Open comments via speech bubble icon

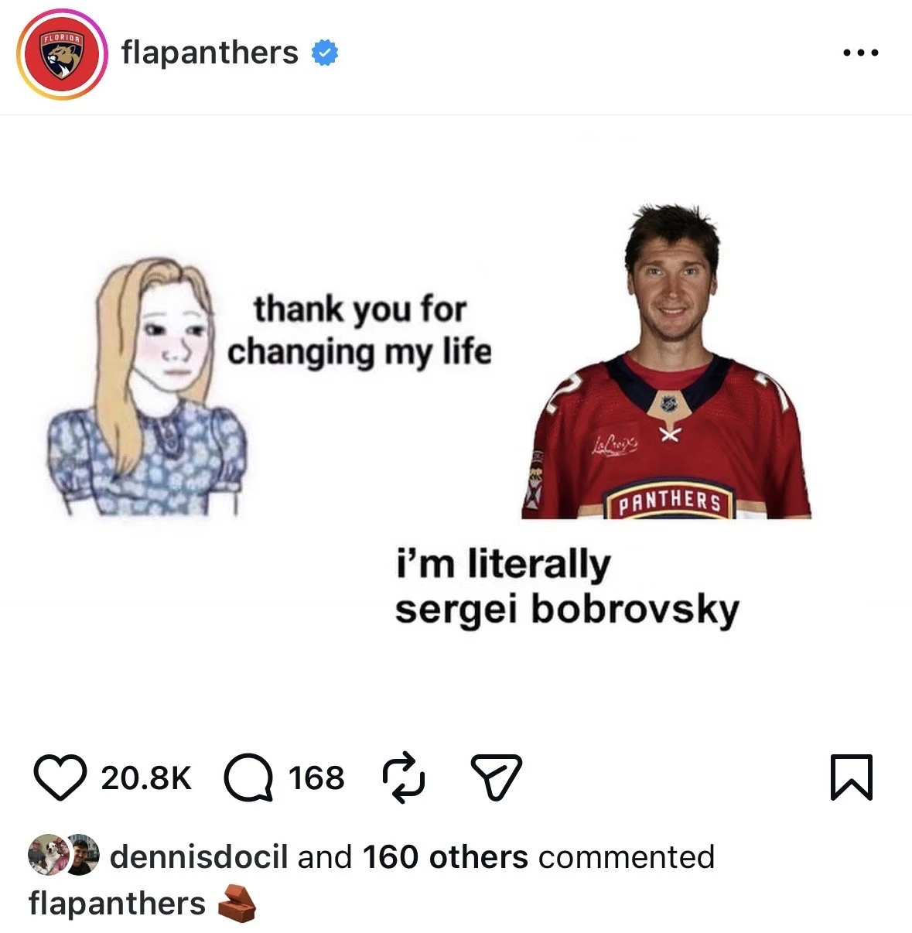(248, 777)
